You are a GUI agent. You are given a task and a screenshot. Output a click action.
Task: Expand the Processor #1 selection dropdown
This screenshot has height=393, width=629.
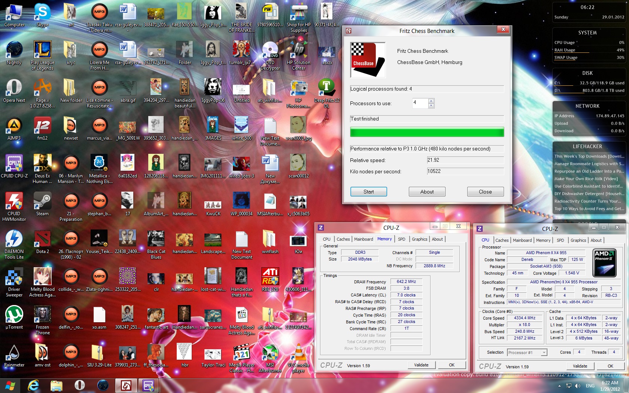click(544, 353)
